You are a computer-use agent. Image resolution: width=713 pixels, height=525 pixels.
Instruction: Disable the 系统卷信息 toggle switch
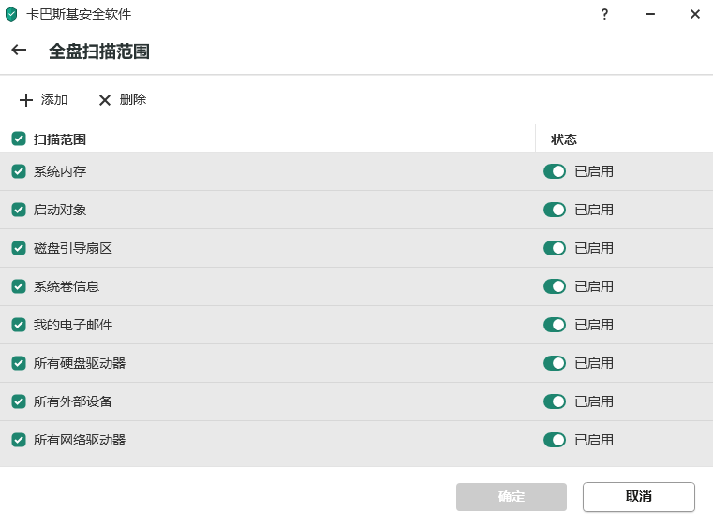tap(555, 286)
